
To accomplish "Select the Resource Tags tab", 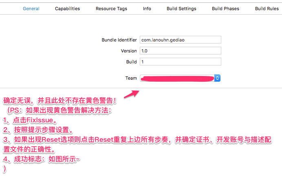I will (x=112, y=9).
